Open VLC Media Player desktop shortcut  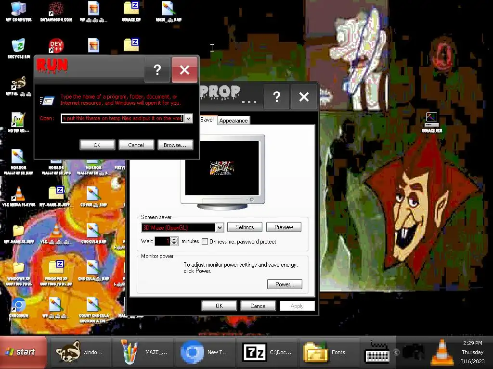coord(19,197)
